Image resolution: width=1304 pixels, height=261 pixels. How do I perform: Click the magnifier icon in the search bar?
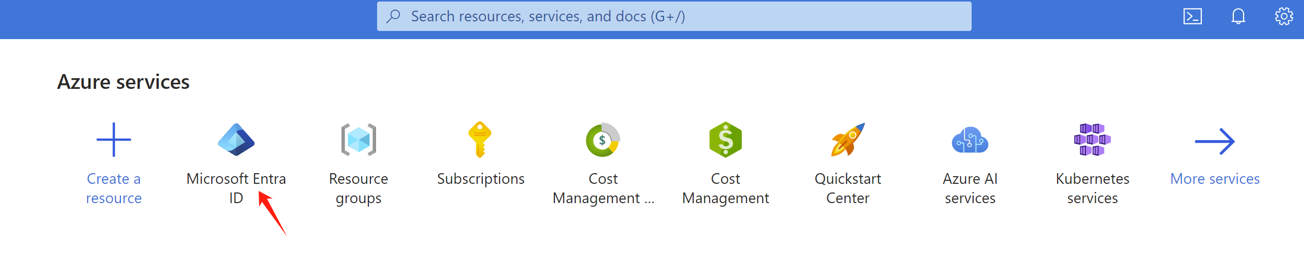click(x=393, y=16)
